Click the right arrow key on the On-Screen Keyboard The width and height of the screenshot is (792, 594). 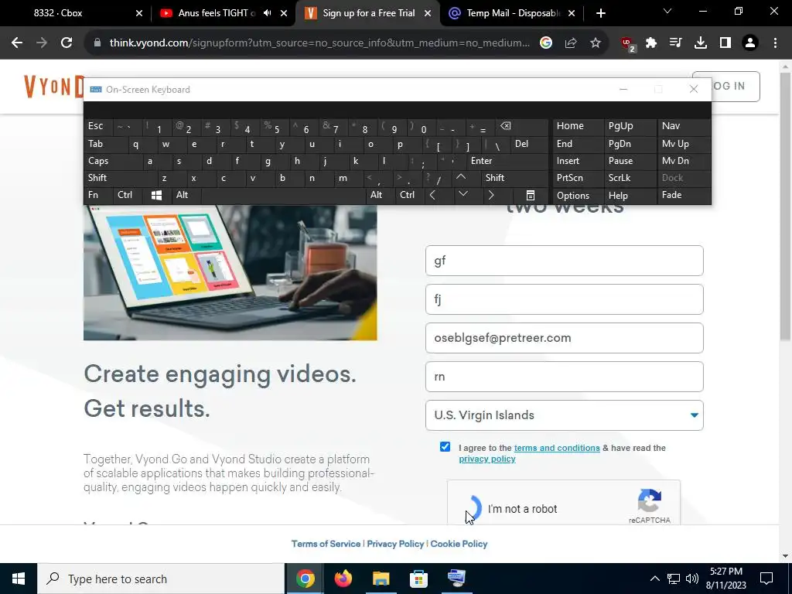tap(490, 195)
